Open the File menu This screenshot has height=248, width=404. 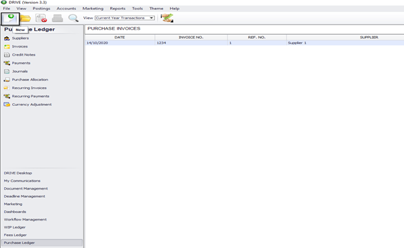point(7,9)
